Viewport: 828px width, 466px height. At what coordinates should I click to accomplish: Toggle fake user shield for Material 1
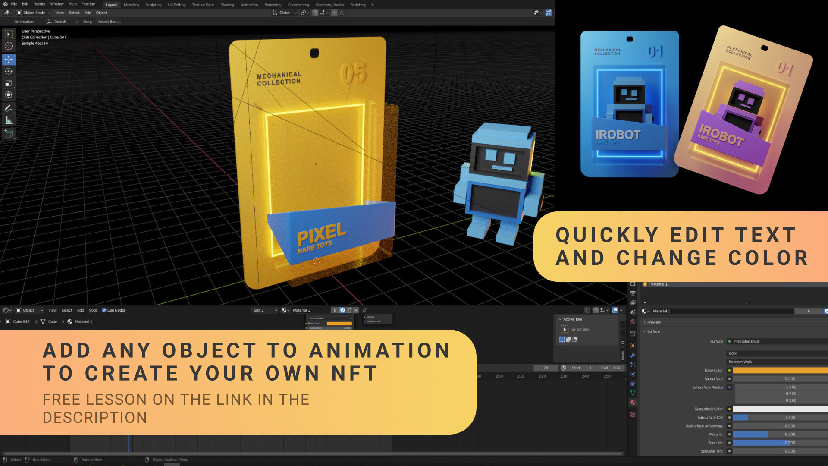(x=343, y=310)
